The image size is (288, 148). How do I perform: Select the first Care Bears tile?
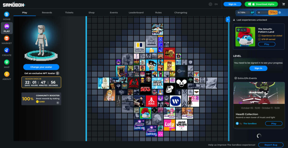point(169,113)
